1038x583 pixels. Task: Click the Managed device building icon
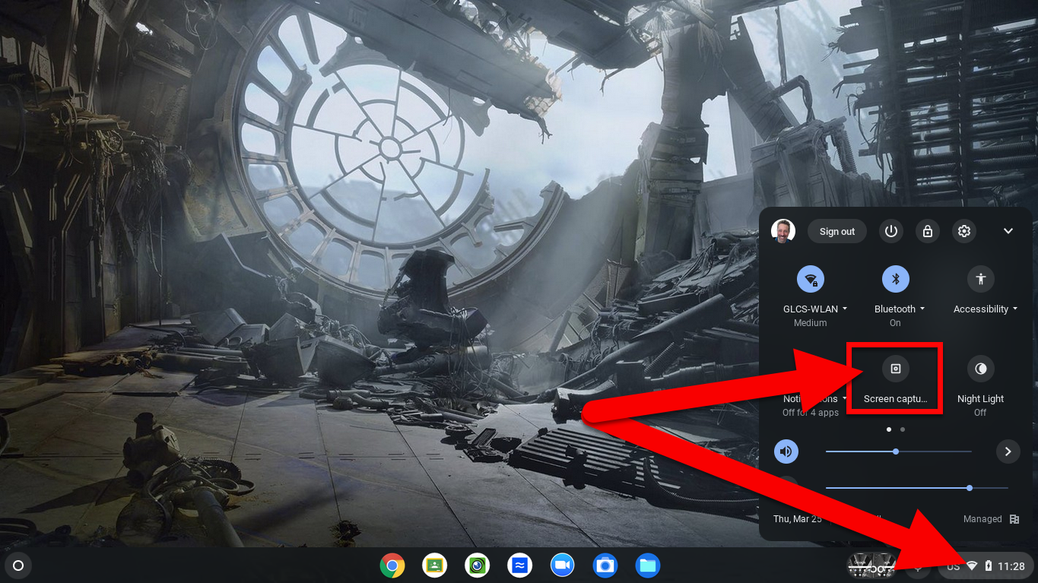1014,519
